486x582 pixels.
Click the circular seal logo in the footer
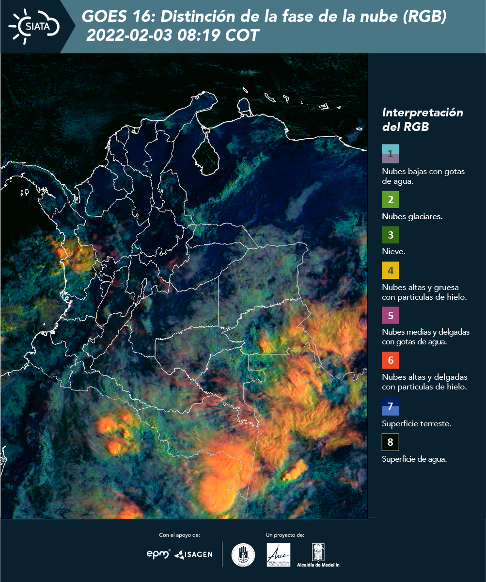point(243,555)
